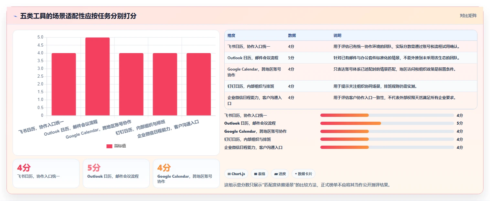
Task: Click the 表格 tag chip
Action: (x=260, y=174)
